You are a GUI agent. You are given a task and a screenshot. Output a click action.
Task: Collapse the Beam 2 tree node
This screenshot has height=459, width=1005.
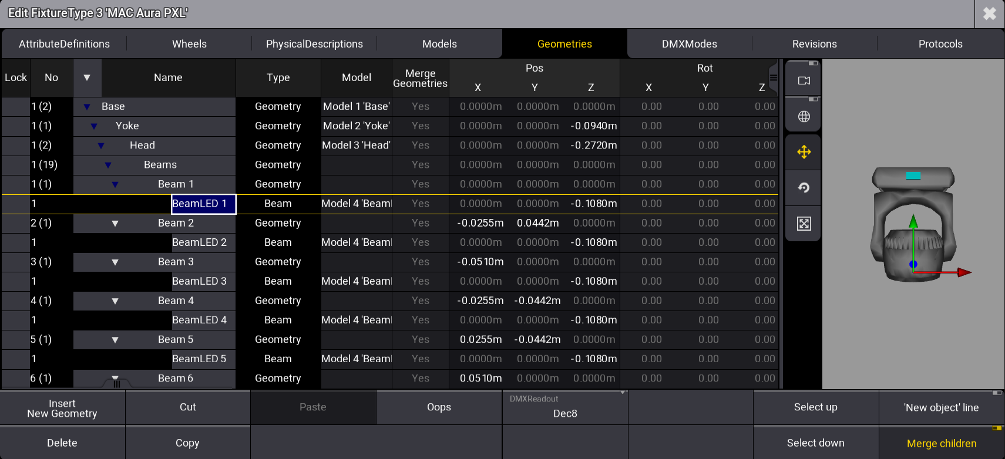115,223
